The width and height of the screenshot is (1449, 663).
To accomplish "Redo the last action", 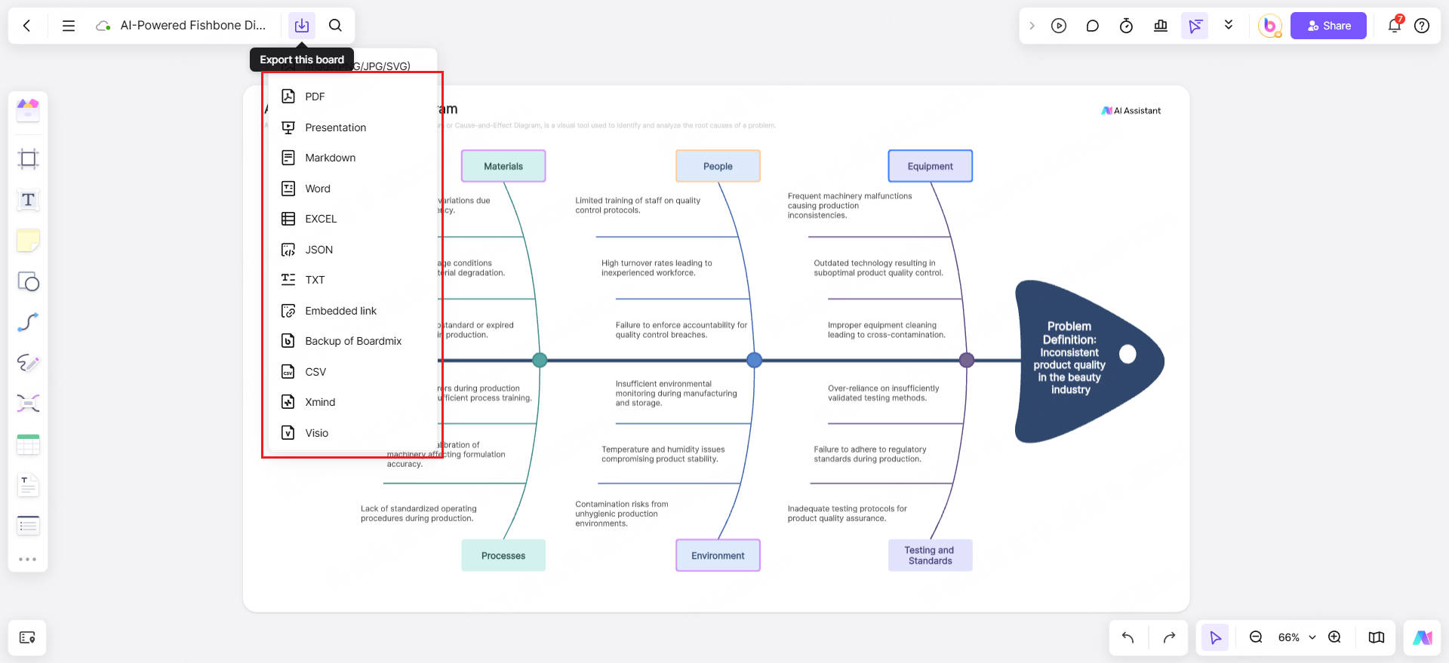I will pyautogui.click(x=1169, y=637).
